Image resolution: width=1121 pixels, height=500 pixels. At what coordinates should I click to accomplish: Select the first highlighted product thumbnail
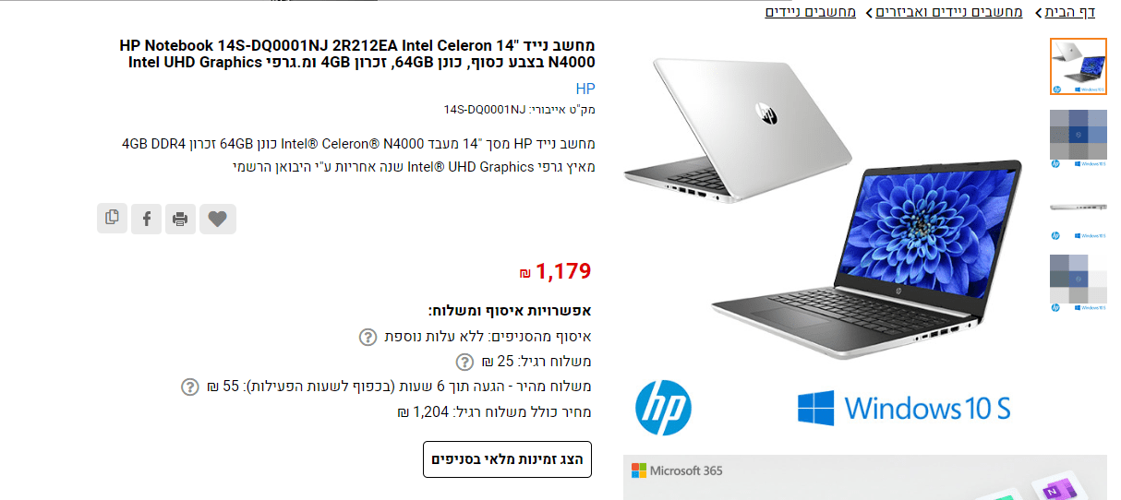(1079, 66)
